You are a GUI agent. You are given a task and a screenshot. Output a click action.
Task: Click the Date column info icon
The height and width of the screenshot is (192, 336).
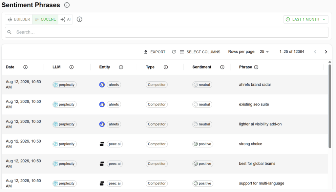pyautogui.click(x=25, y=67)
